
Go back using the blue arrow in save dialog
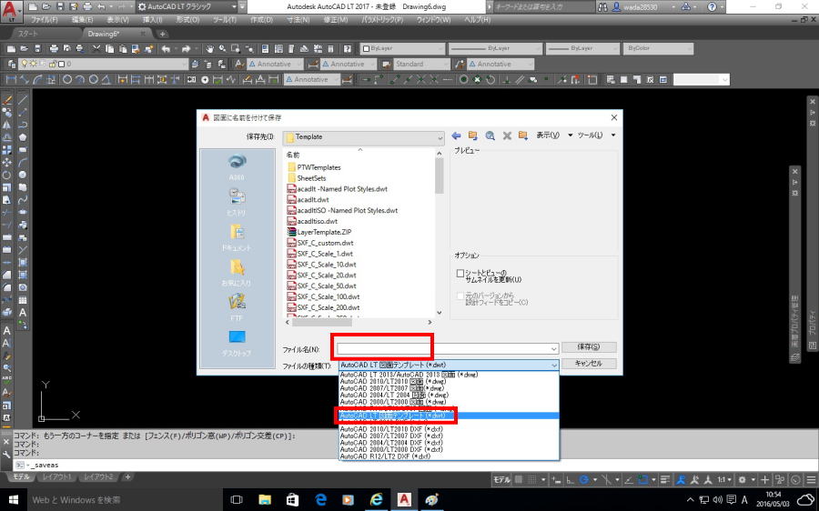pos(456,135)
